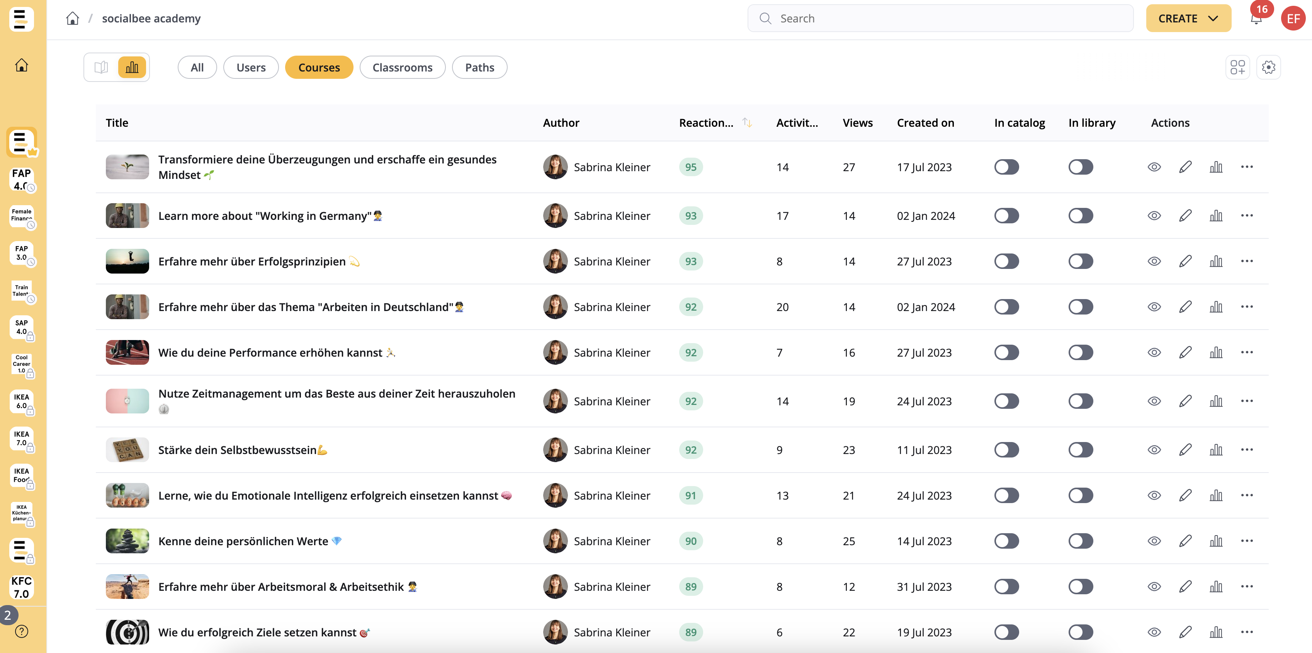Open more actions for Arbeitsmoral course

pyautogui.click(x=1247, y=587)
